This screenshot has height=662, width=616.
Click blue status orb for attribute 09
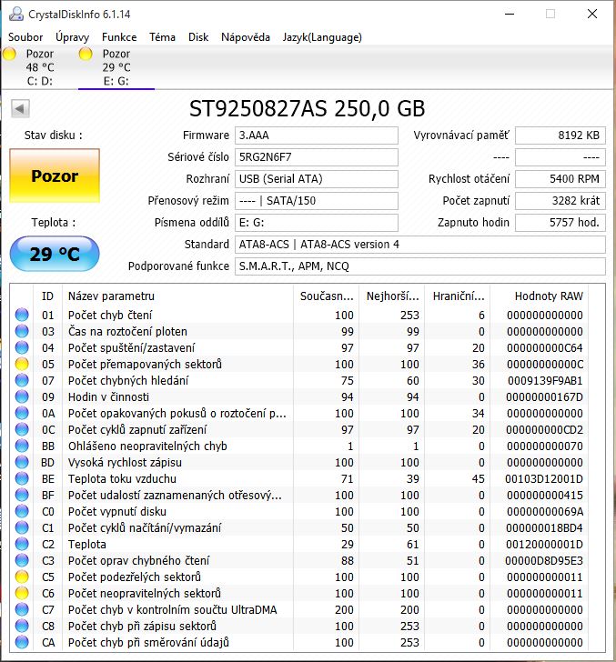(x=22, y=396)
